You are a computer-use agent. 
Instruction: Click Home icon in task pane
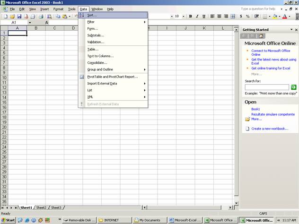point(261,36)
